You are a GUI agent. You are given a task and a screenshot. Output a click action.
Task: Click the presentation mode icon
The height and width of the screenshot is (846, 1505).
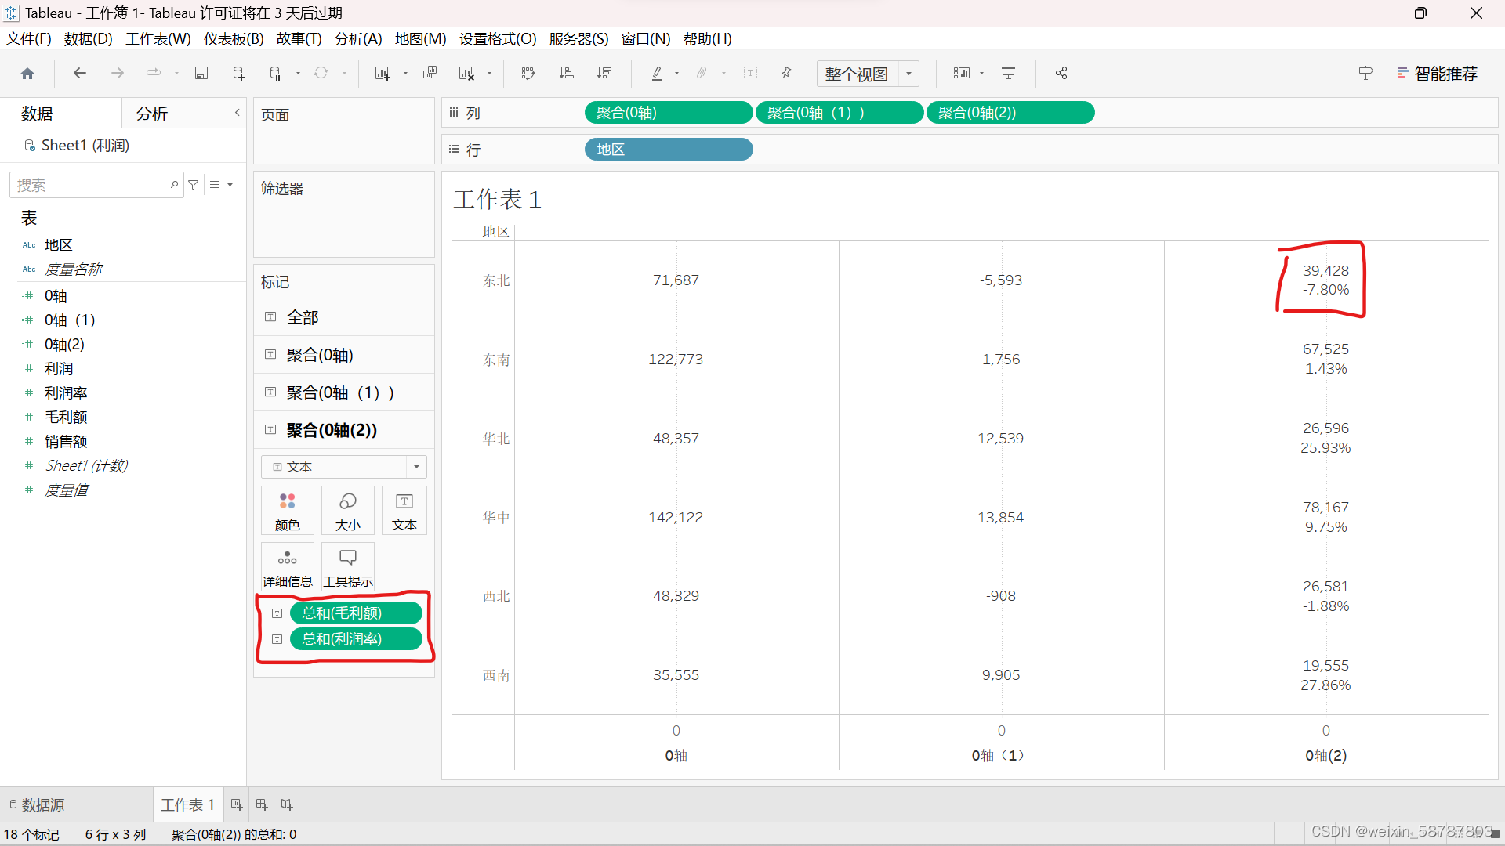[x=1009, y=73]
